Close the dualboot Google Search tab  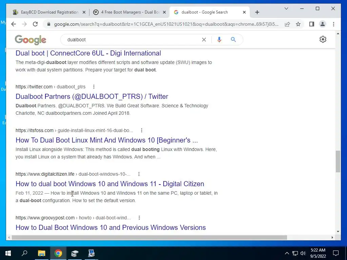coord(244,13)
